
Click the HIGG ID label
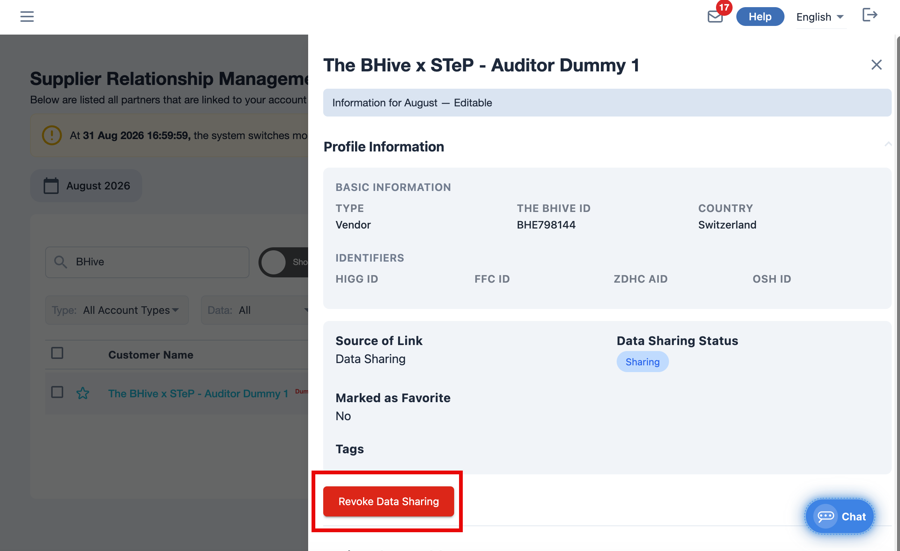[x=357, y=279]
